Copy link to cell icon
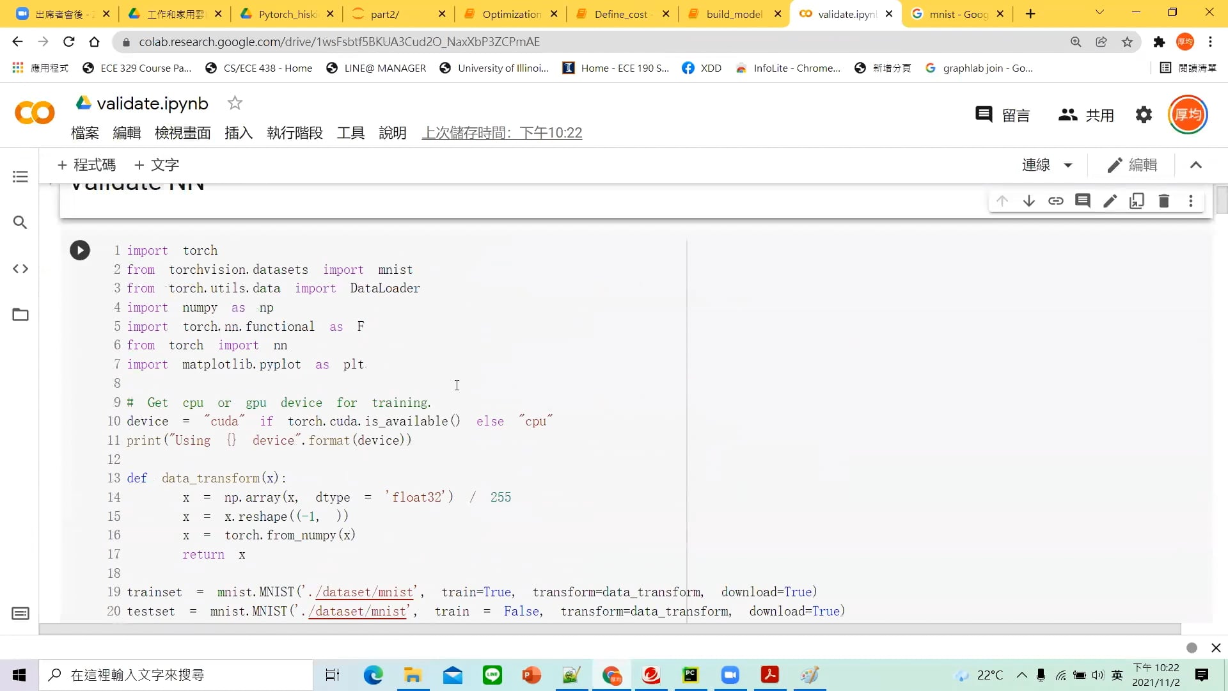The image size is (1228, 691). pos(1056,201)
